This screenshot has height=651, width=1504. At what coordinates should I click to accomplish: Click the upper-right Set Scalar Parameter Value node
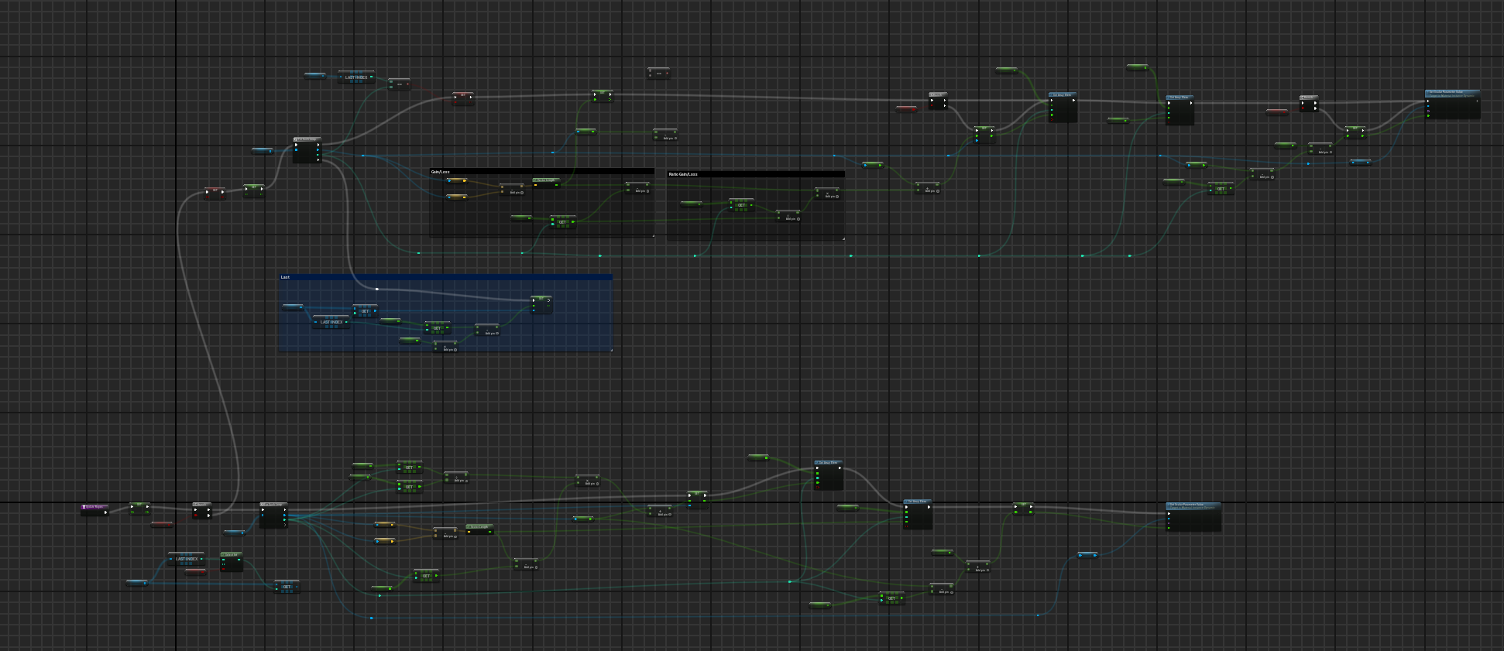pos(1452,94)
